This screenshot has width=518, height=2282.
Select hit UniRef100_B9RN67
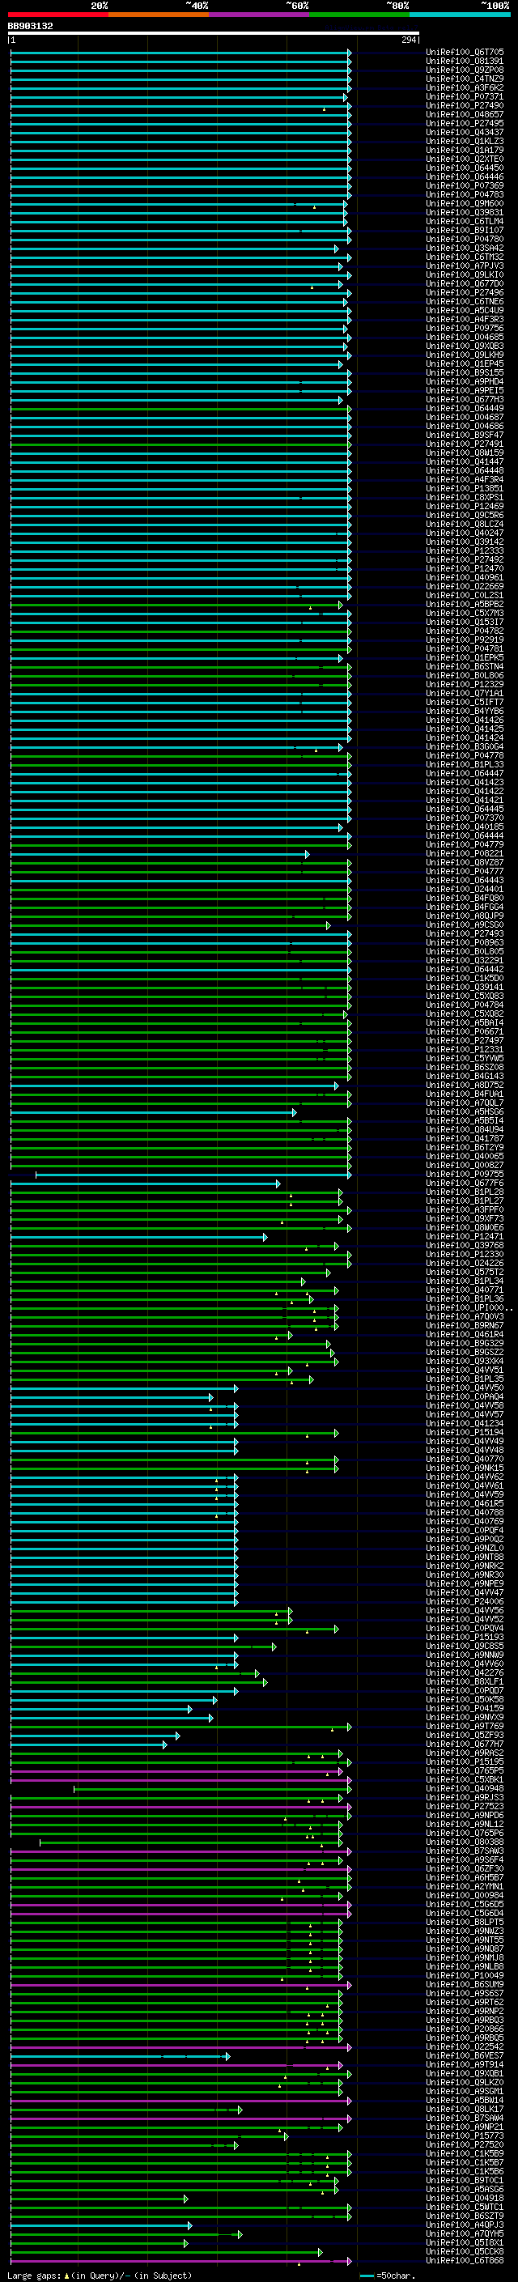point(464,1325)
